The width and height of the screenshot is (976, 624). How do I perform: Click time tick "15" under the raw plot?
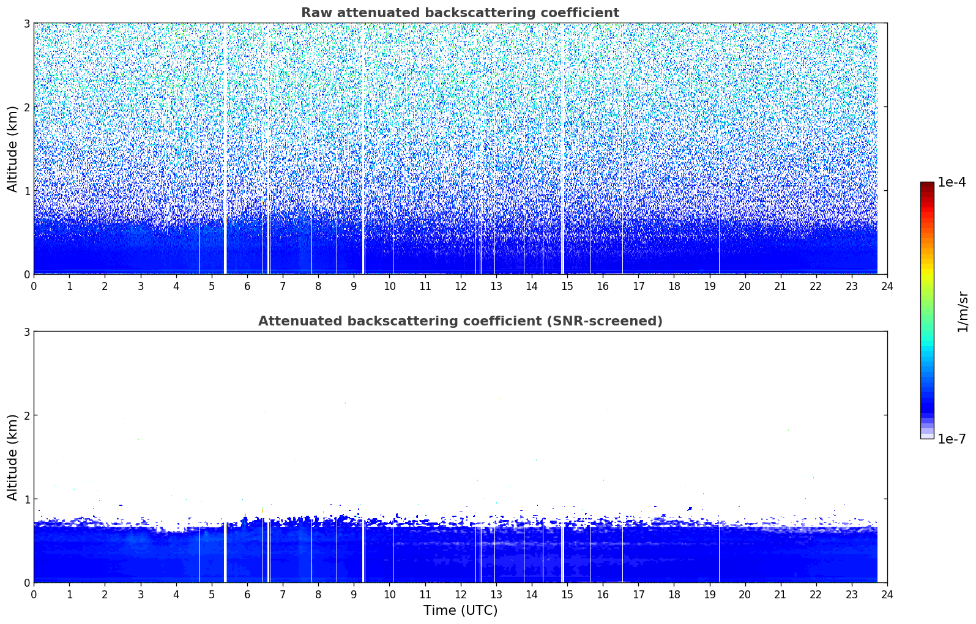point(567,286)
